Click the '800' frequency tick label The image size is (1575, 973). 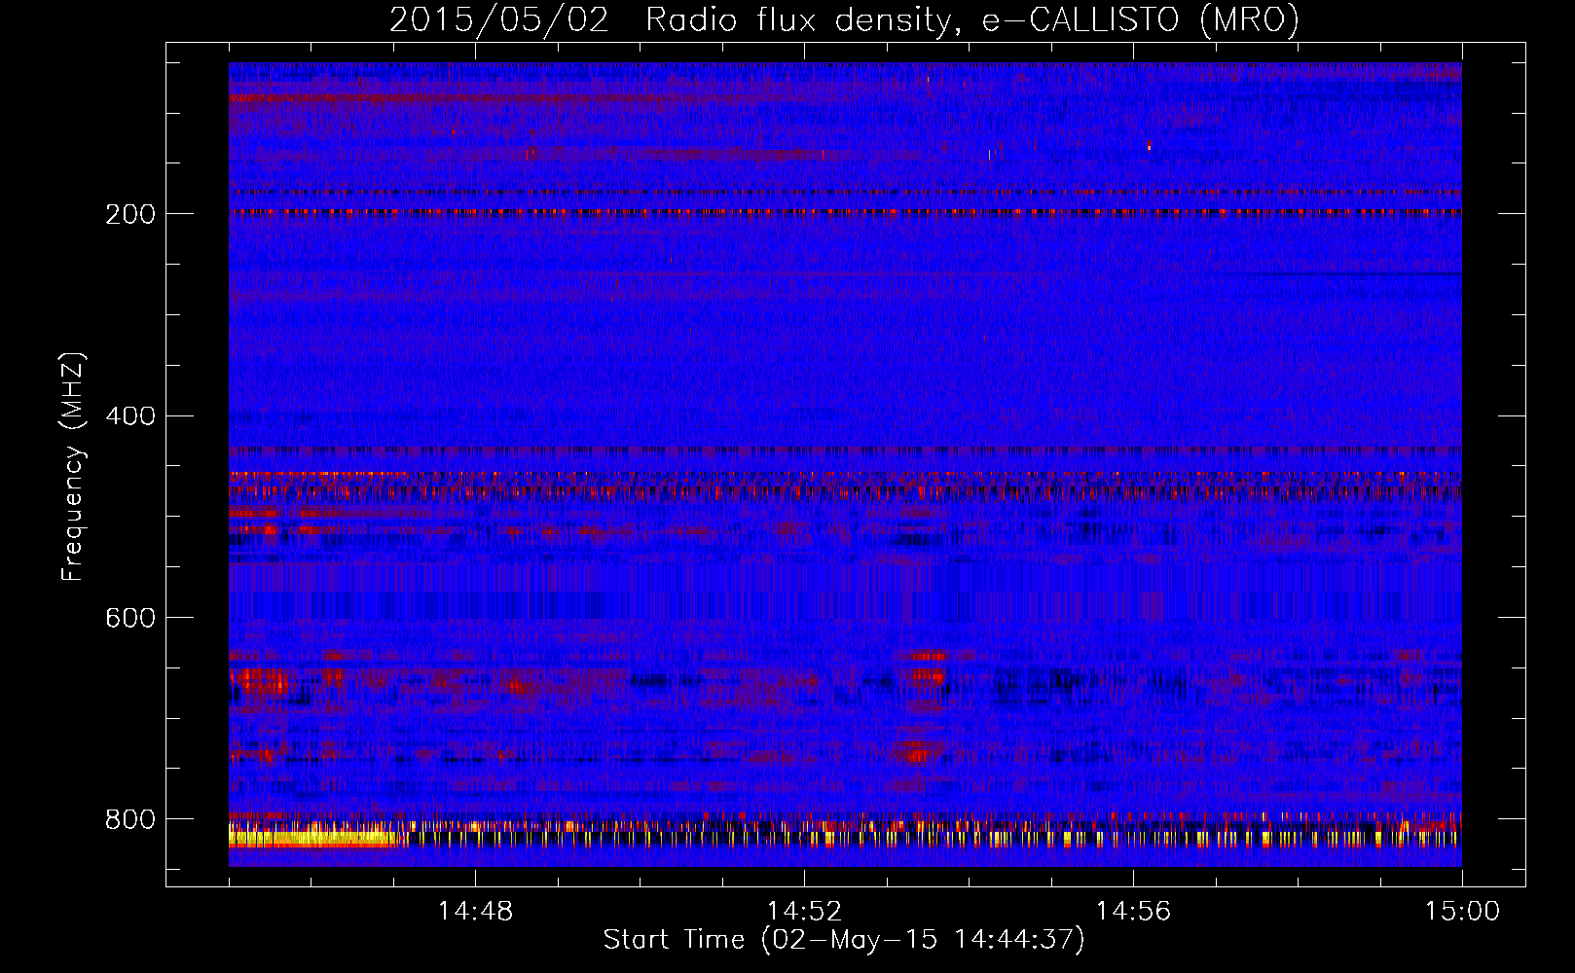pyautogui.click(x=130, y=819)
